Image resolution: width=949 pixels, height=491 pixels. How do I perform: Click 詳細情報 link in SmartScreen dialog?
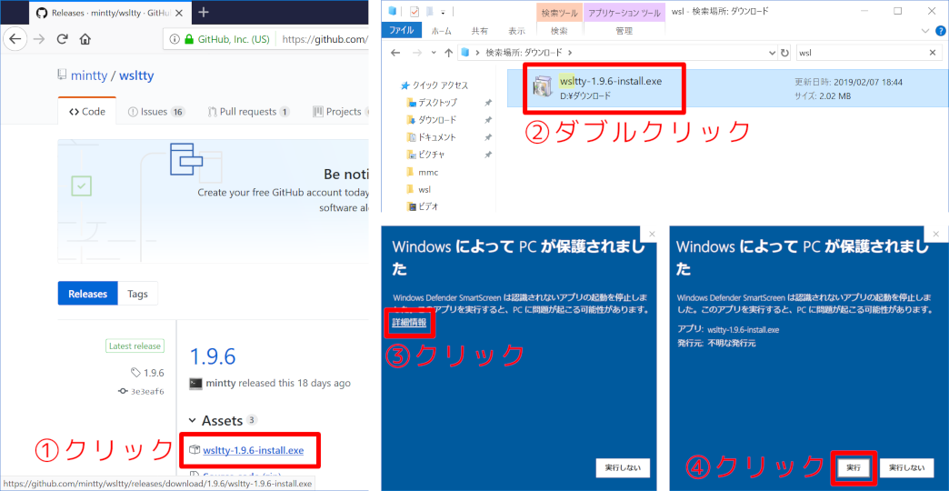(x=409, y=322)
